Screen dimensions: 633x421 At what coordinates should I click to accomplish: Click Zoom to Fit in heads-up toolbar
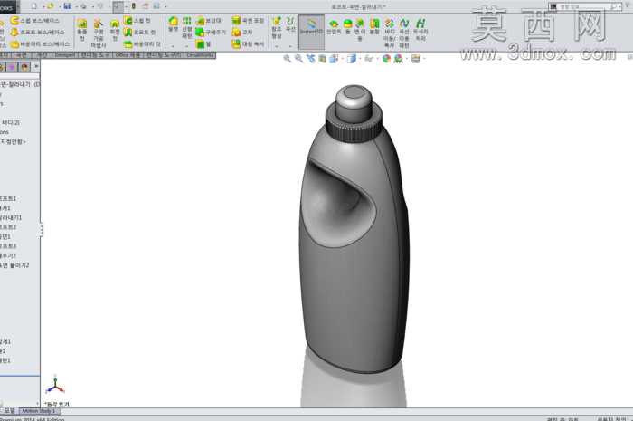pos(288,59)
